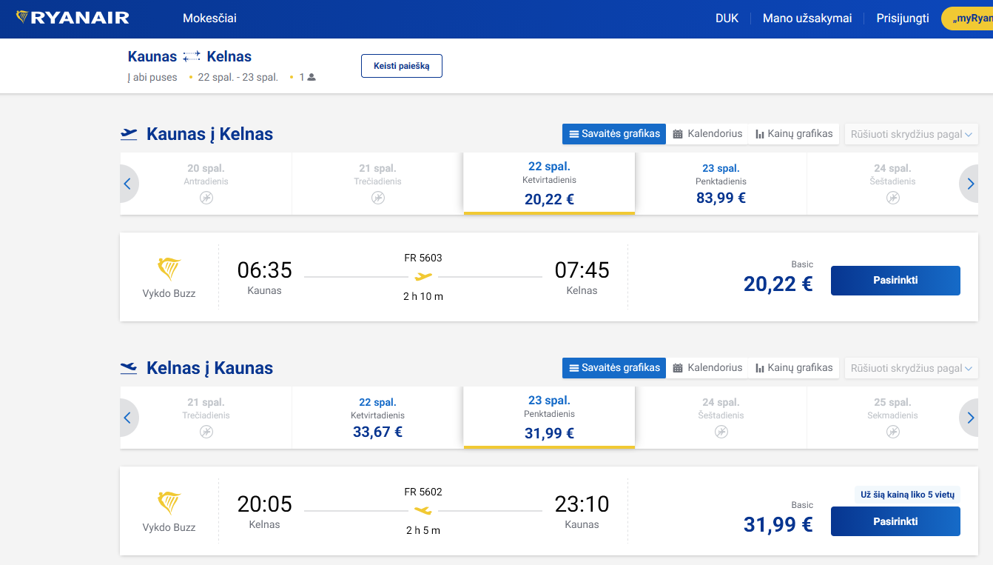993x565 pixels.
Task: Switch to Kalendorius in Kaunas į Kelnas section
Action: [x=707, y=134]
